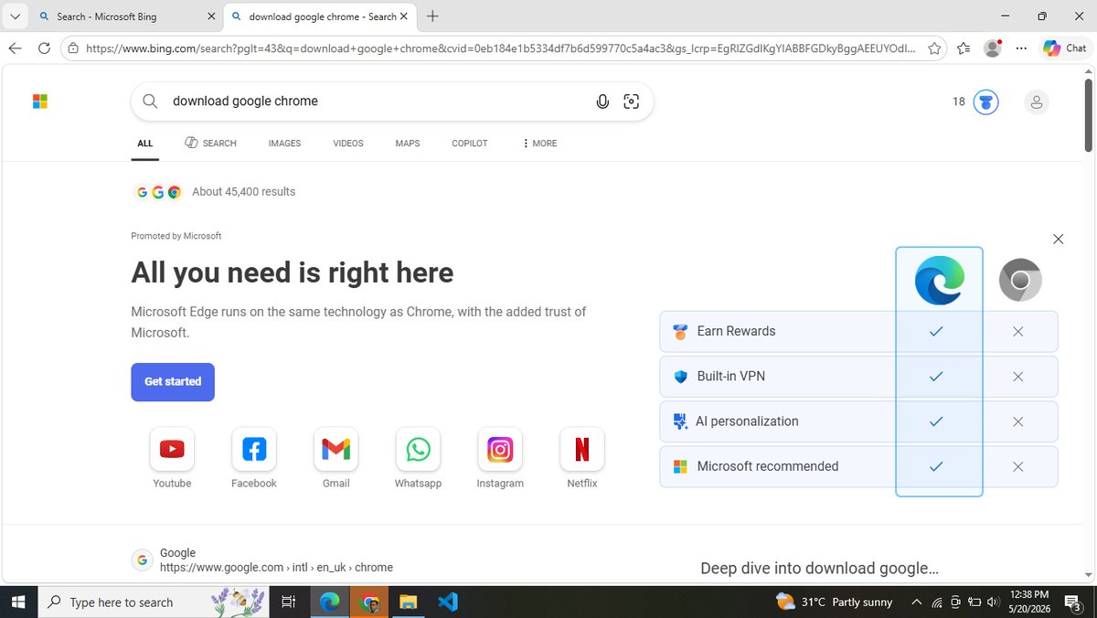The height and width of the screenshot is (618, 1097).
Task: Expand the tab actions chevron menu
Action: click(x=15, y=16)
